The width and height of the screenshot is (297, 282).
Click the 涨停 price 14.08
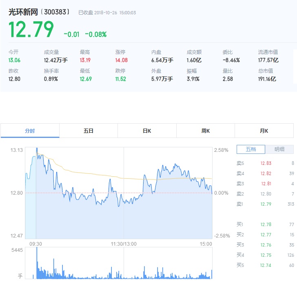point(122,60)
